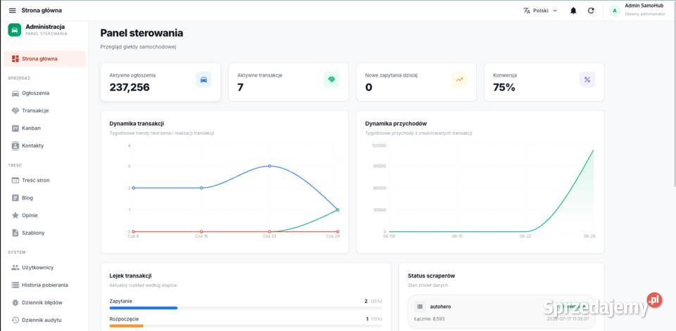Click the Status scraperów heading
Screen dimensions: 676x331
point(432,275)
